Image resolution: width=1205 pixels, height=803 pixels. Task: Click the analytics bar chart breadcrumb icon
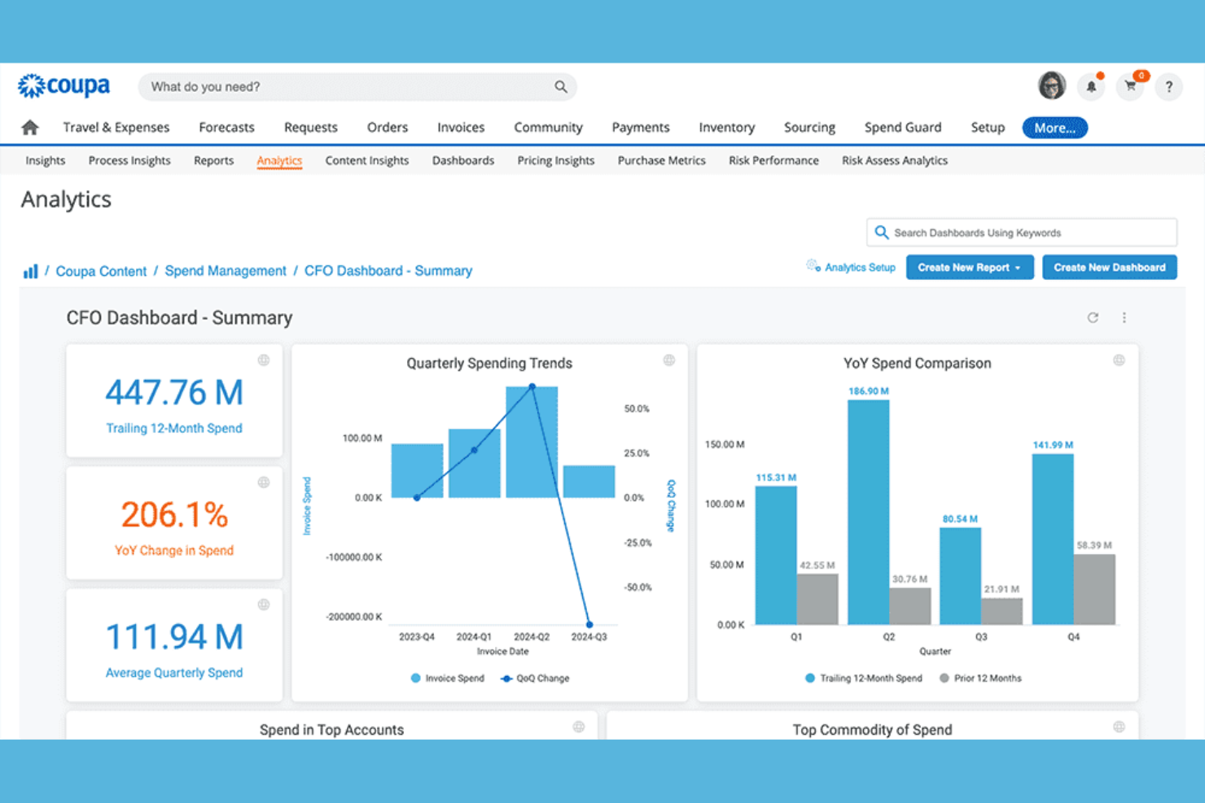[30, 271]
